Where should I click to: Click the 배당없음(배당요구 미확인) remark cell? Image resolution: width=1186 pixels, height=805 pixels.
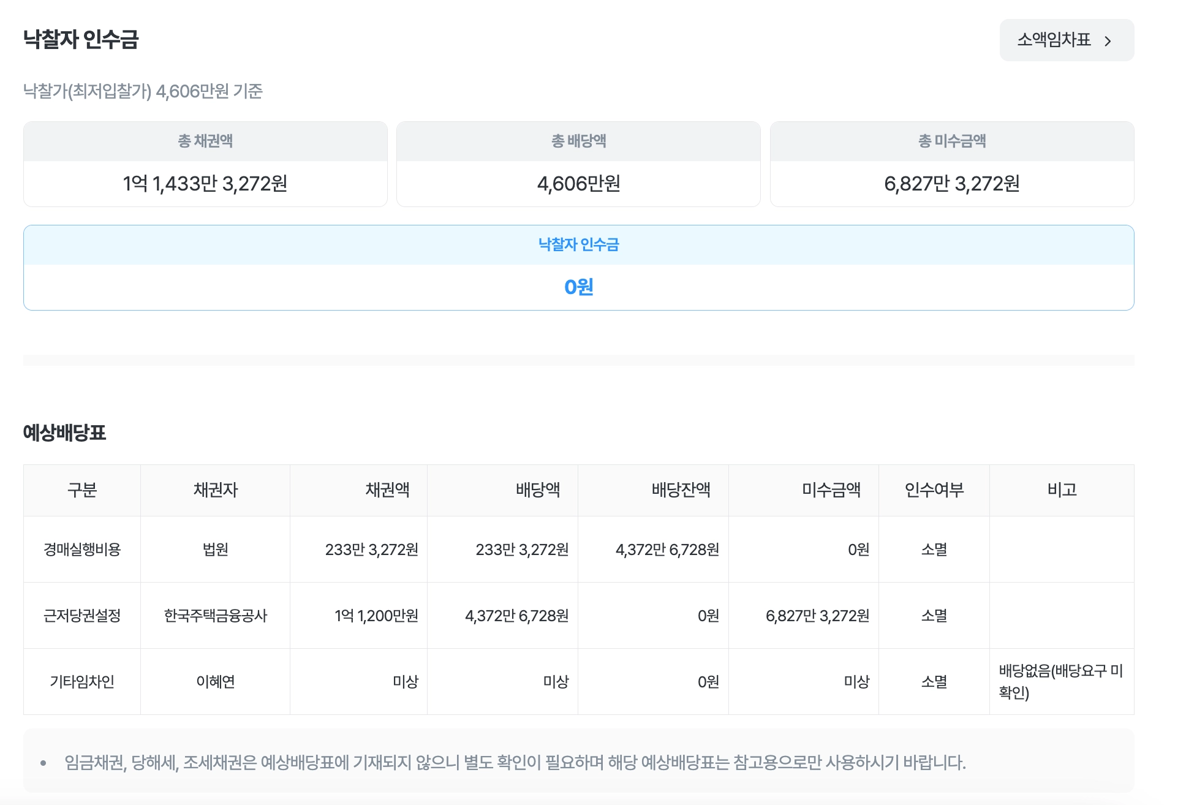[x=1060, y=682]
